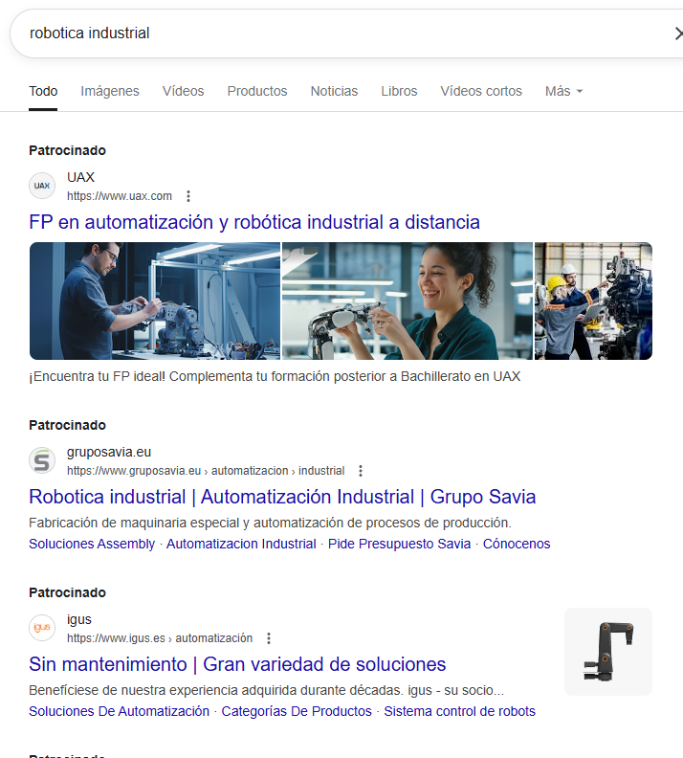
Task: Open the FP en automatización y robótica link
Action: coord(254,222)
